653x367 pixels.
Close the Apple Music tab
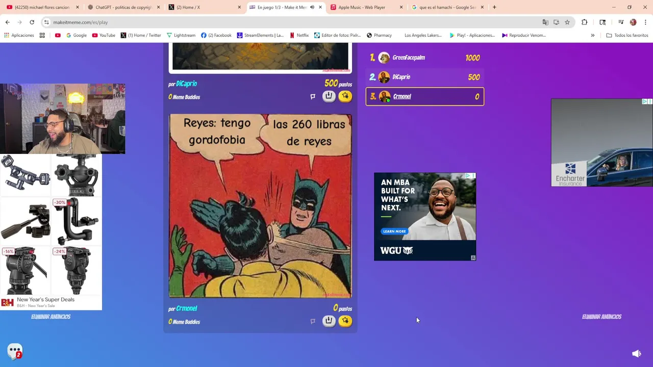click(401, 7)
